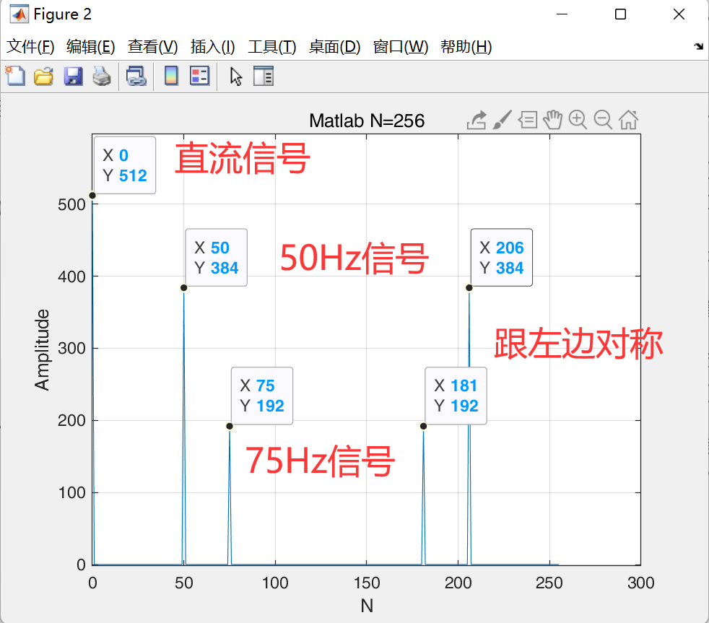Enable pan mode on the axes
Viewport: 709px width, 623px height.
[553, 120]
